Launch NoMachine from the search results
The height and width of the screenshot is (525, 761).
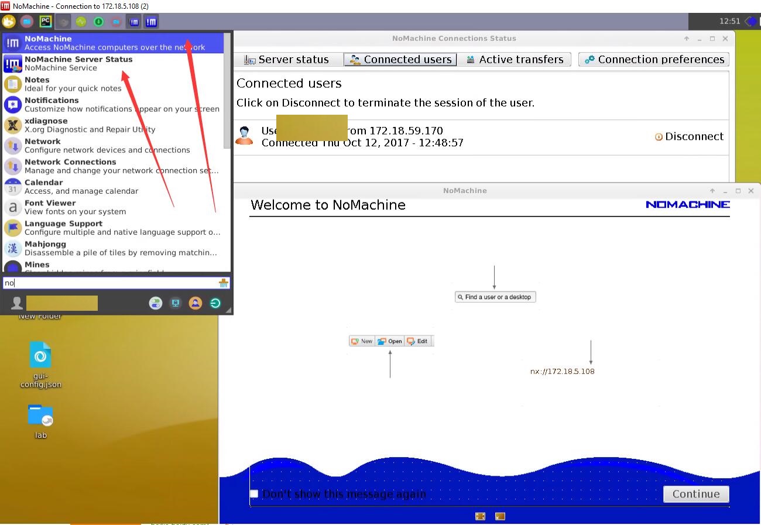pyautogui.click(x=113, y=43)
